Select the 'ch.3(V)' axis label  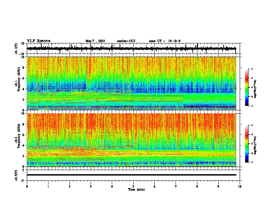pos(16,175)
